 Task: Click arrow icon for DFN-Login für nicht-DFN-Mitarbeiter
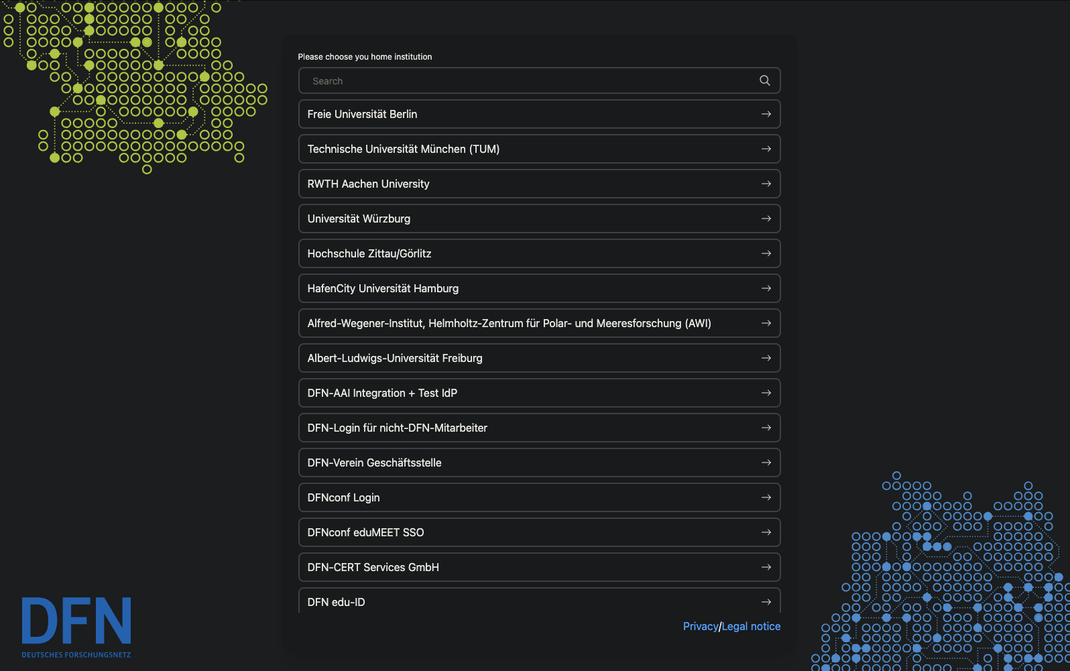[x=766, y=428]
